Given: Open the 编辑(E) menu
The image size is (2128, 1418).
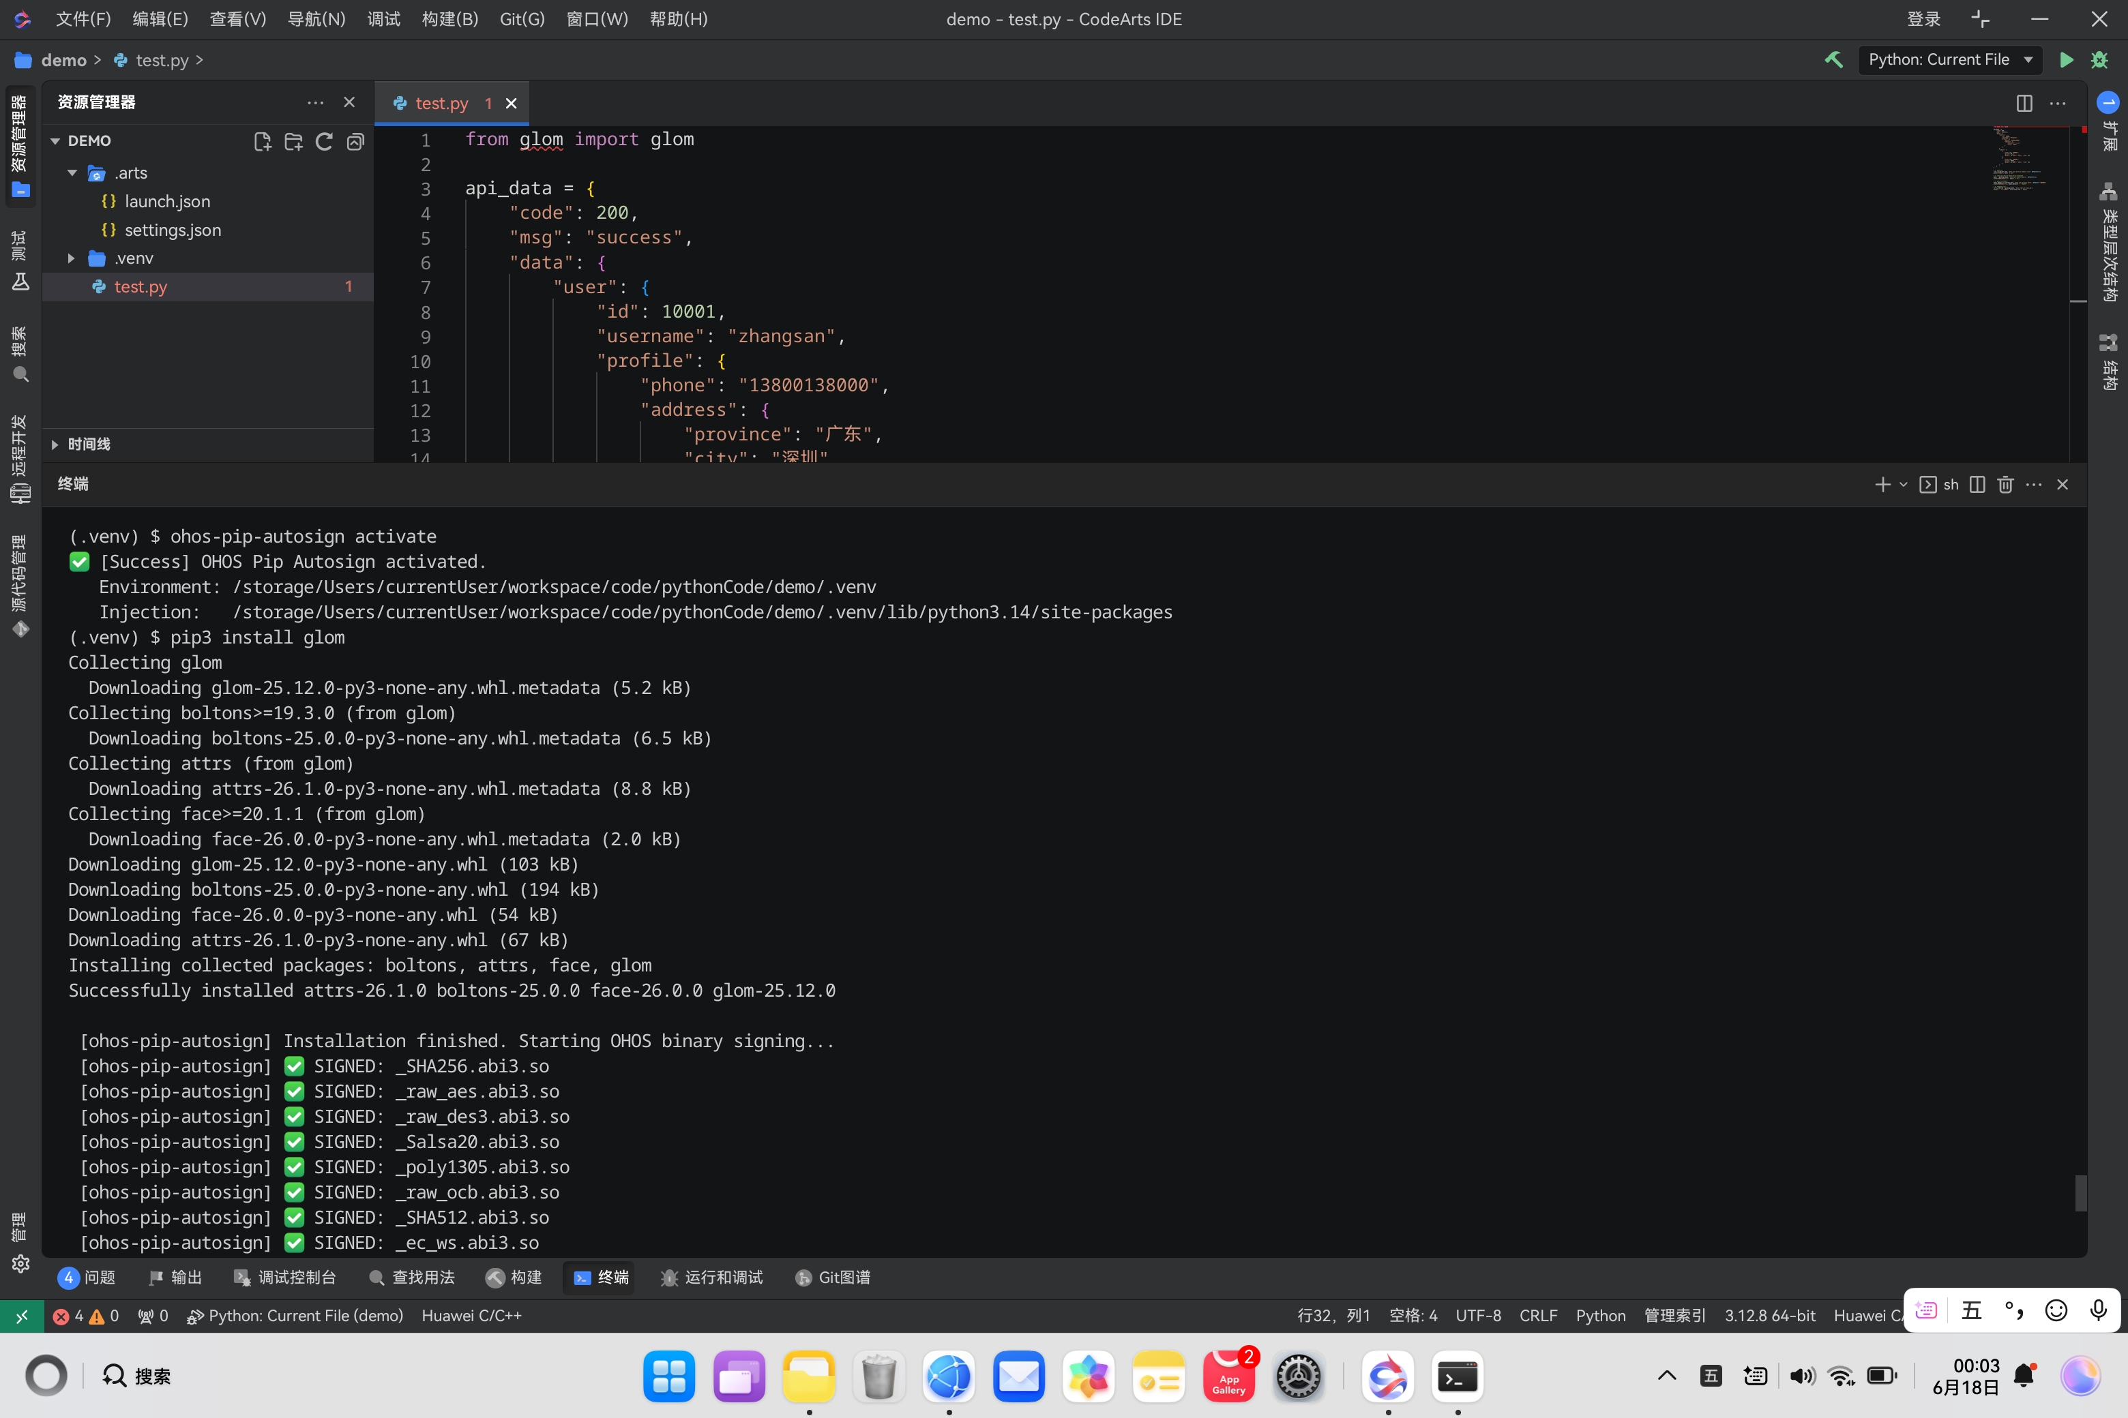Looking at the screenshot, I should click(159, 19).
